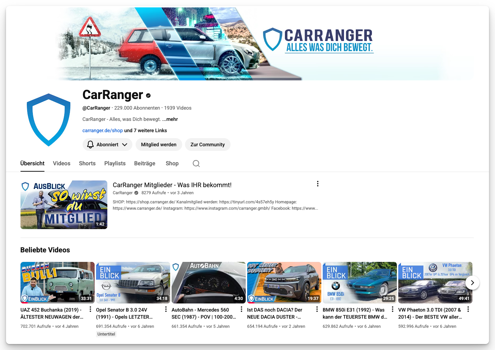
Task: Open the Beiträge tab
Action: click(145, 164)
